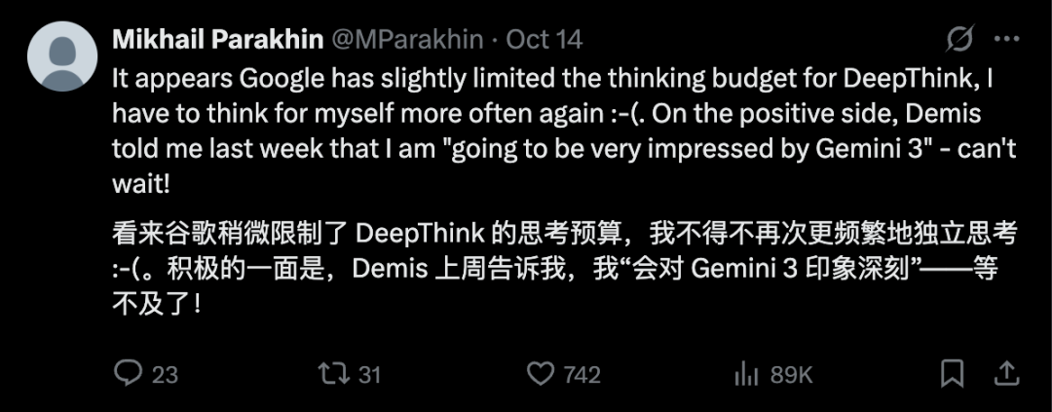
Task: Open the three-dot More options menu
Action: click(1006, 39)
